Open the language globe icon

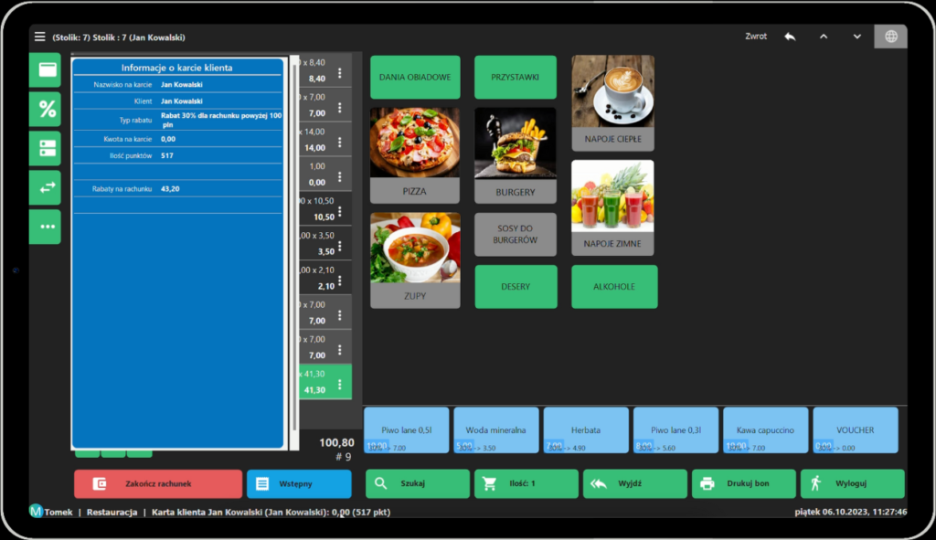(890, 36)
